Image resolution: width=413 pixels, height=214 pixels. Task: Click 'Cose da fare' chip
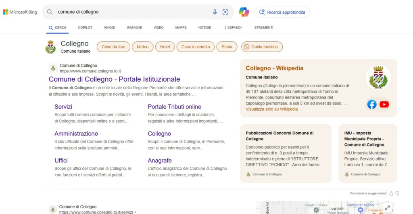click(x=113, y=47)
